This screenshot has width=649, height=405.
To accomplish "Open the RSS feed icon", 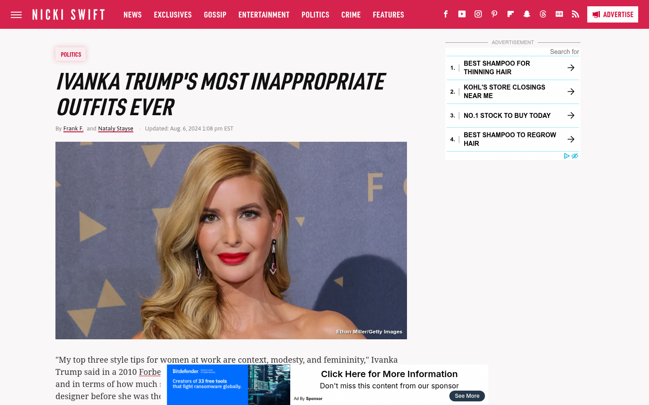I will click(x=576, y=14).
